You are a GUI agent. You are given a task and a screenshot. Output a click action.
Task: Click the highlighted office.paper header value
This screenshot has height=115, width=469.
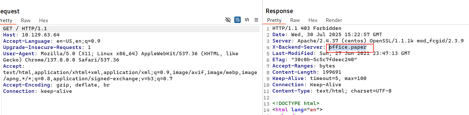(348, 47)
